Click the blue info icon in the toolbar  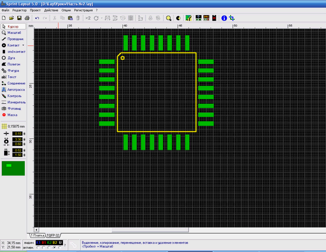[x=224, y=18]
